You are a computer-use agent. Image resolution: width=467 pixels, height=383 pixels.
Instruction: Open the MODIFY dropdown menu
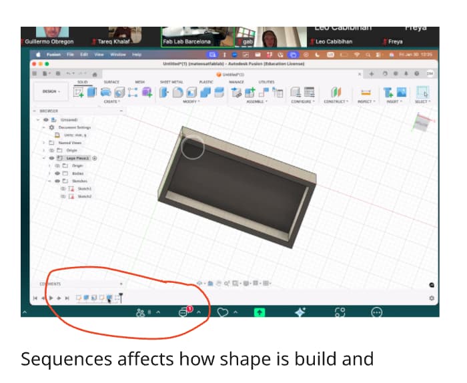click(x=191, y=102)
